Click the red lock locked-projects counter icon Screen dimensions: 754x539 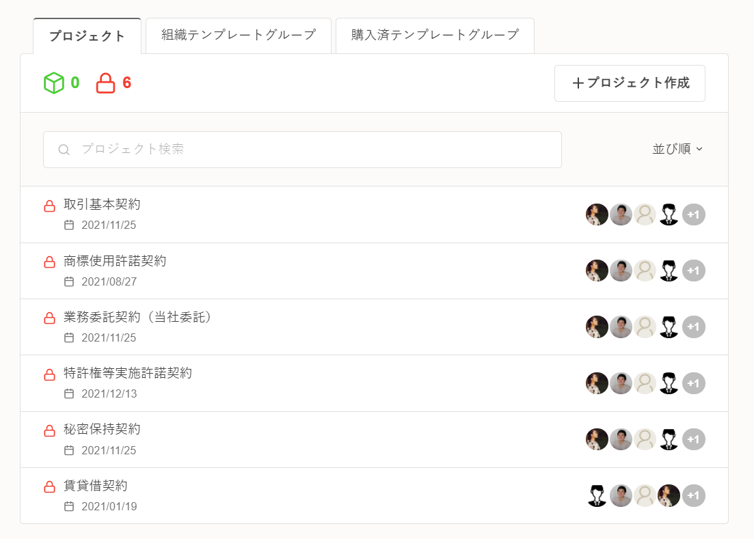pyautogui.click(x=105, y=83)
